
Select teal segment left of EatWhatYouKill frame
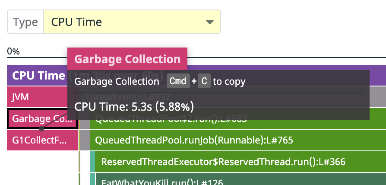[x=92, y=179]
